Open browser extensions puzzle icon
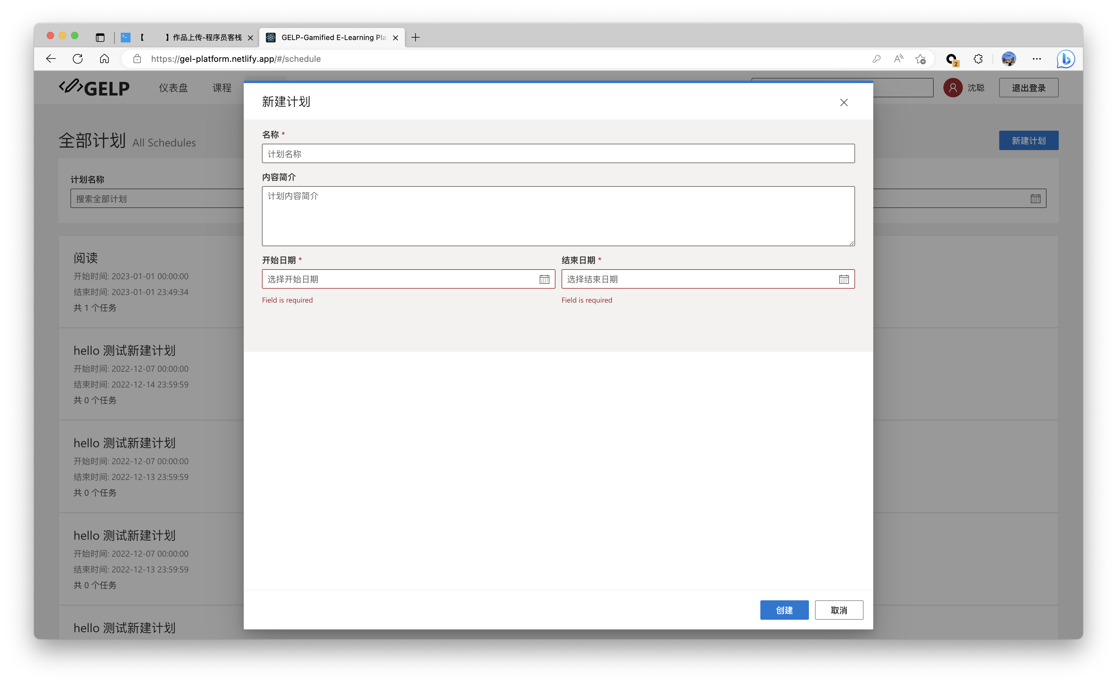This screenshot has width=1117, height=684. pos(978,59)
